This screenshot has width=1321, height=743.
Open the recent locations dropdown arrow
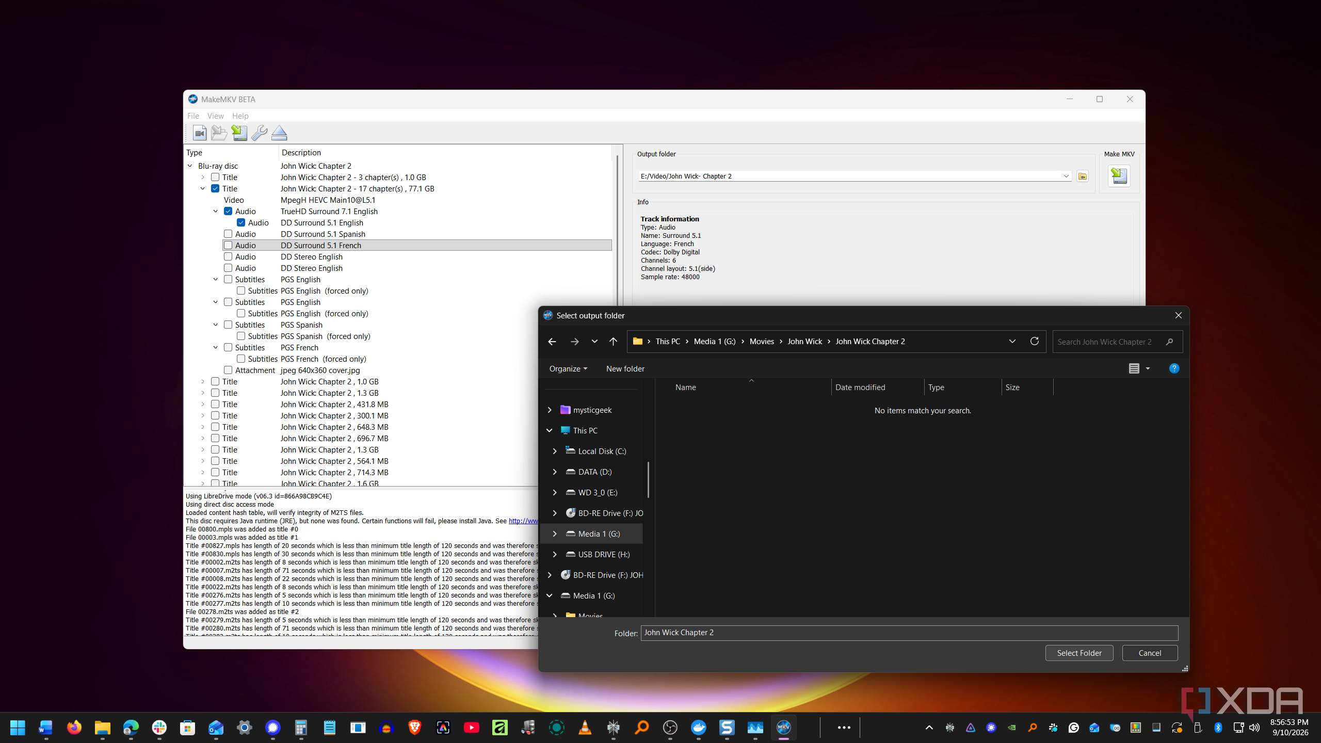[594, 342]
